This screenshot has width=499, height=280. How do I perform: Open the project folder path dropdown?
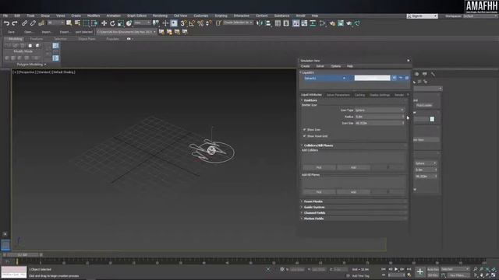(x=126, y=32)
